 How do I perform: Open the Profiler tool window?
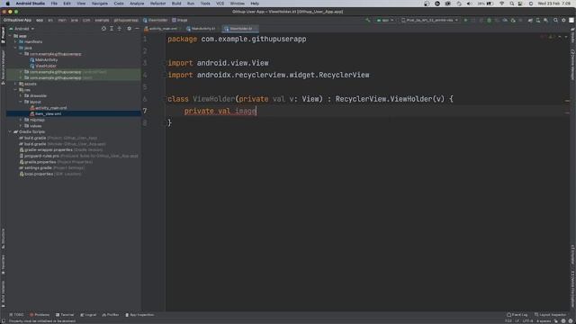pos(111,315)
